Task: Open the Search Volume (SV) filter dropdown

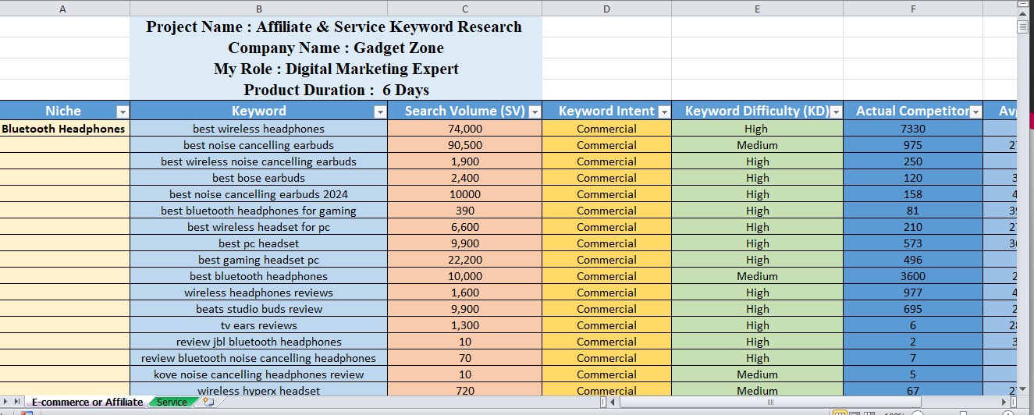Action: pos(535,112)
